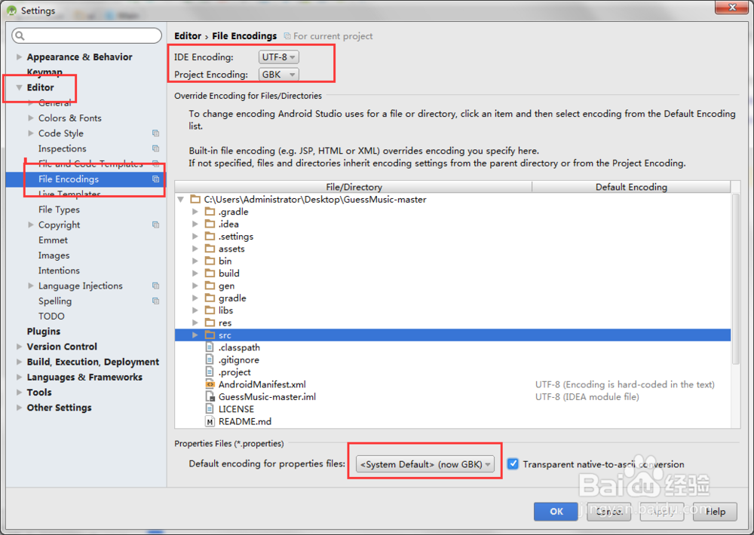Expand the build folder arrow
Viewport: 754px width, 535px height.
coord(195,273)
